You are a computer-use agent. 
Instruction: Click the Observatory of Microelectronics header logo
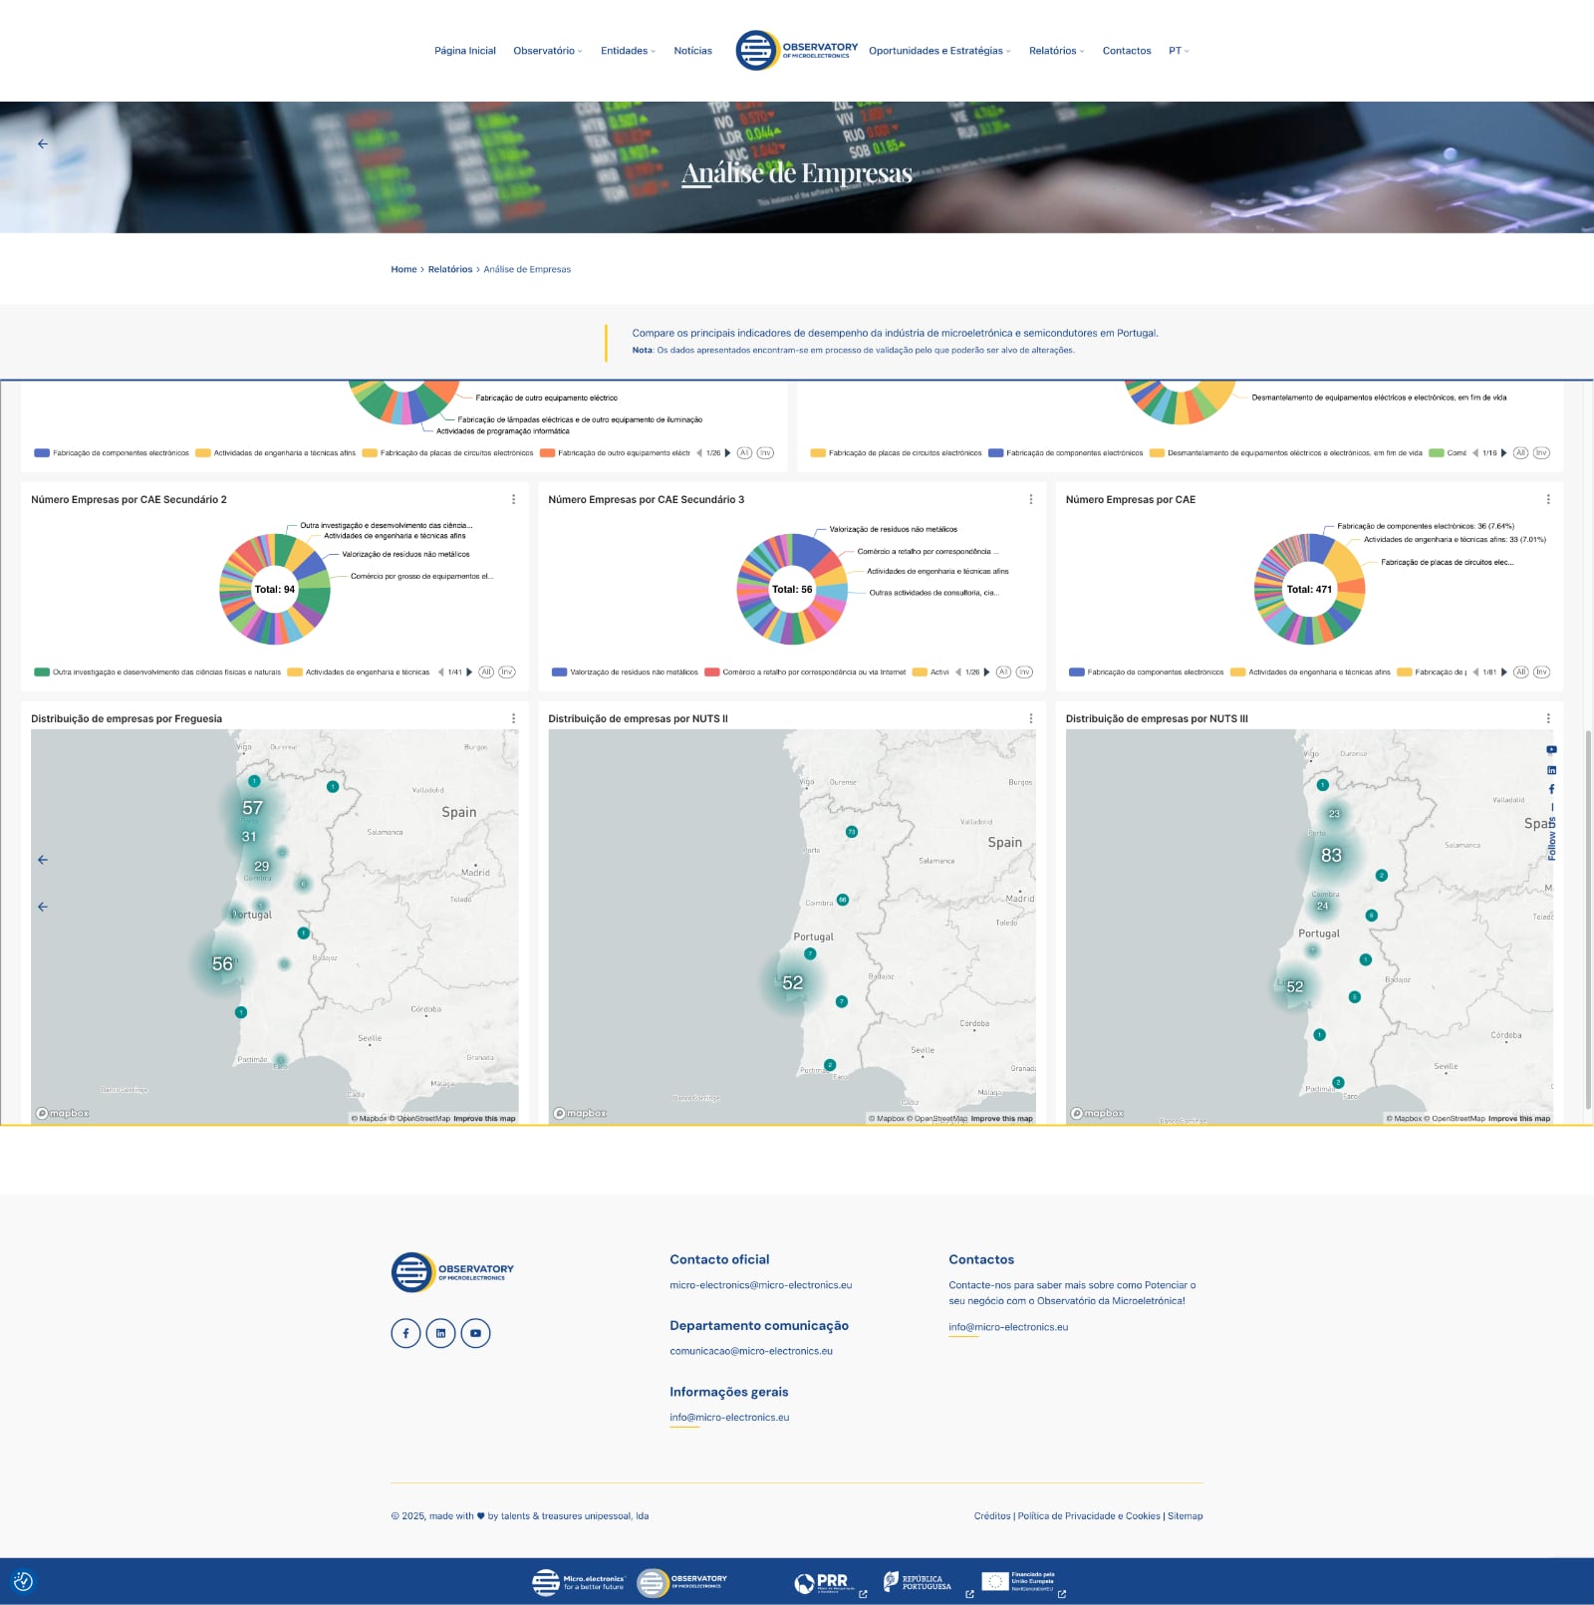coord(796,50)
